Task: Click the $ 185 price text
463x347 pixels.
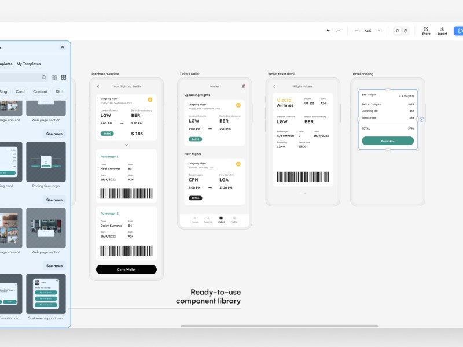Action: 137,134
